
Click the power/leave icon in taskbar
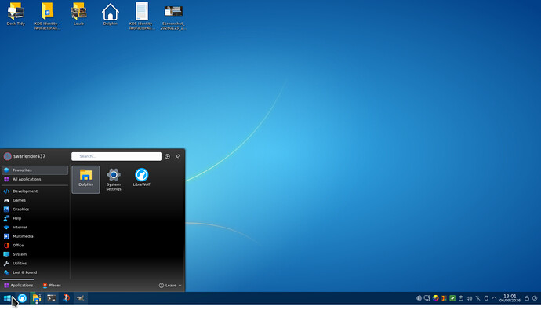click(535, 298)
